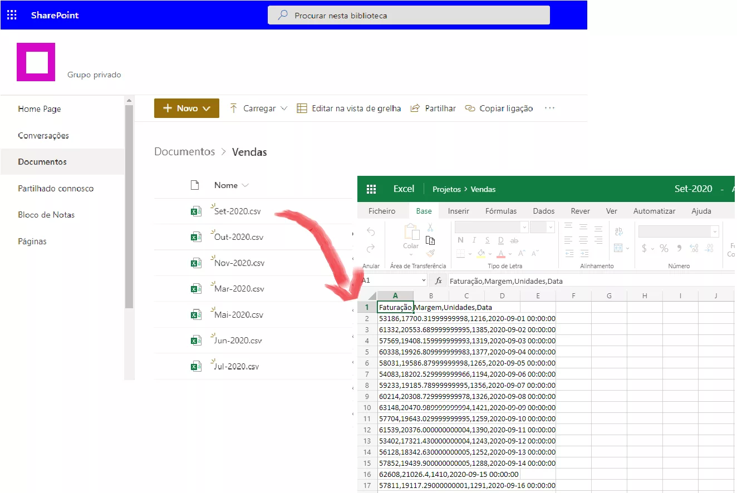The width and height of the screenshot is (737, 493).
Task: Select the Format Painter brush
Action: click(430, 254)
